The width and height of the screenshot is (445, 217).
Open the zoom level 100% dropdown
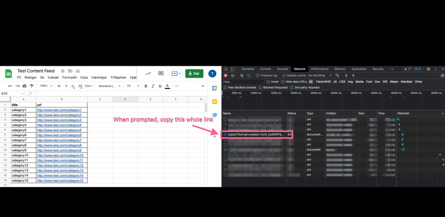pos(46,86)
